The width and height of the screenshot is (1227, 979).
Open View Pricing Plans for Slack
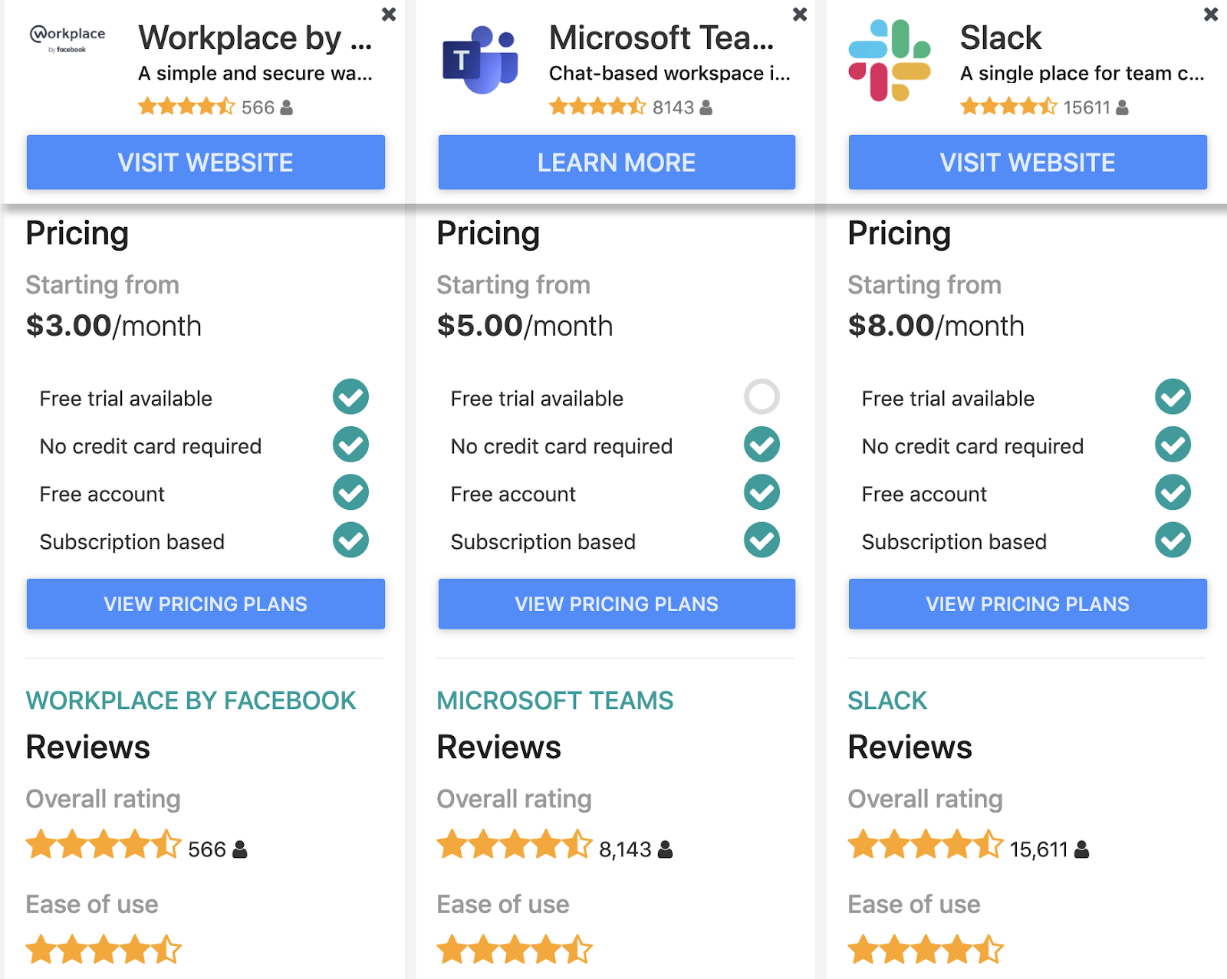[x=1028, y=604]
